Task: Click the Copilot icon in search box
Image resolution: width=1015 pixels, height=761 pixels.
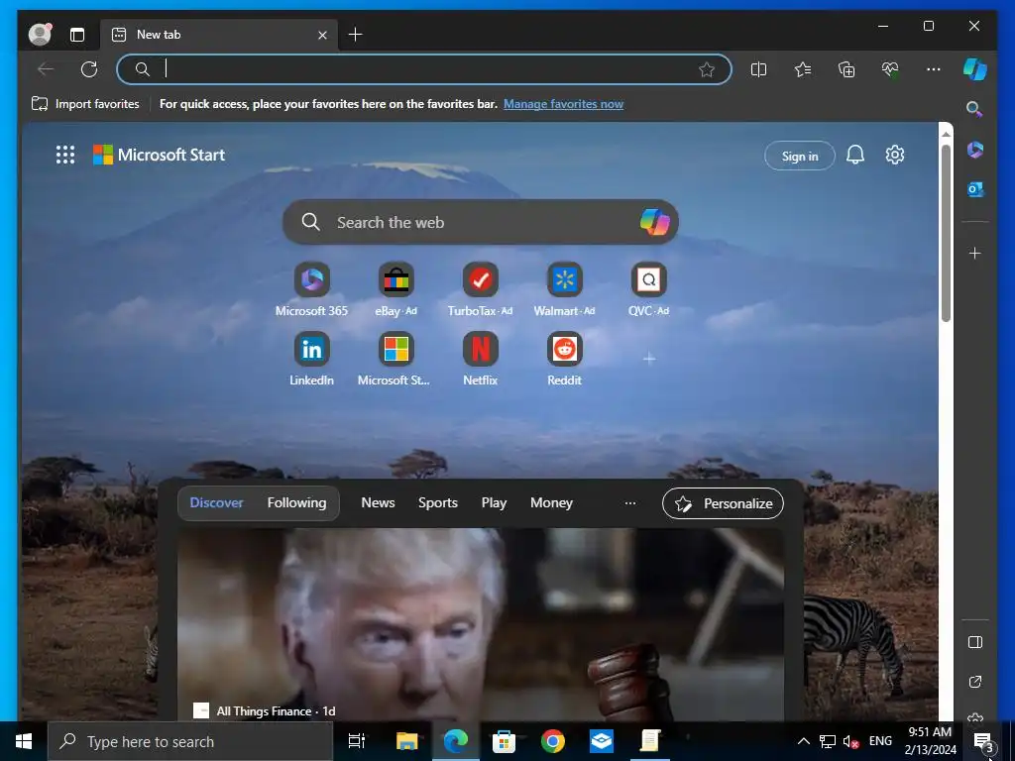Action: pos(654,222)
